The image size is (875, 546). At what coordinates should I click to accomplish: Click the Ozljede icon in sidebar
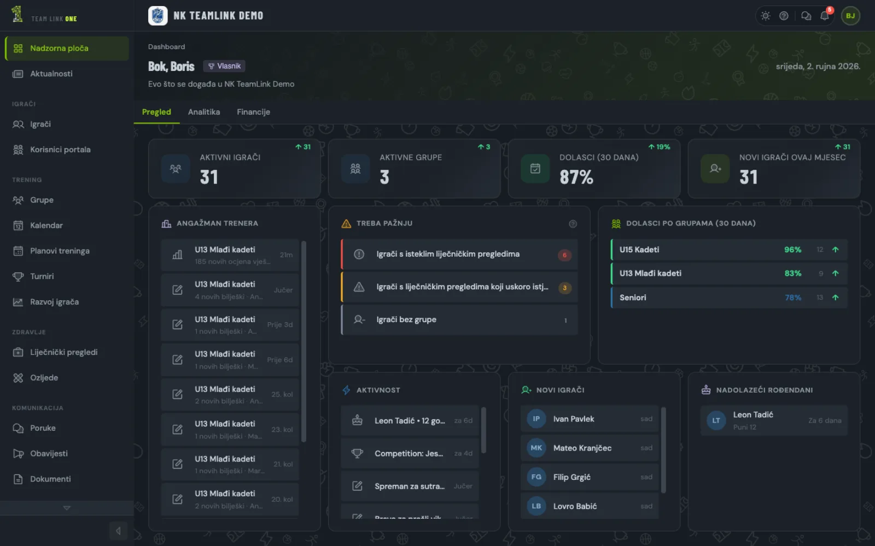pyautogui.click(x=18, y=378)
